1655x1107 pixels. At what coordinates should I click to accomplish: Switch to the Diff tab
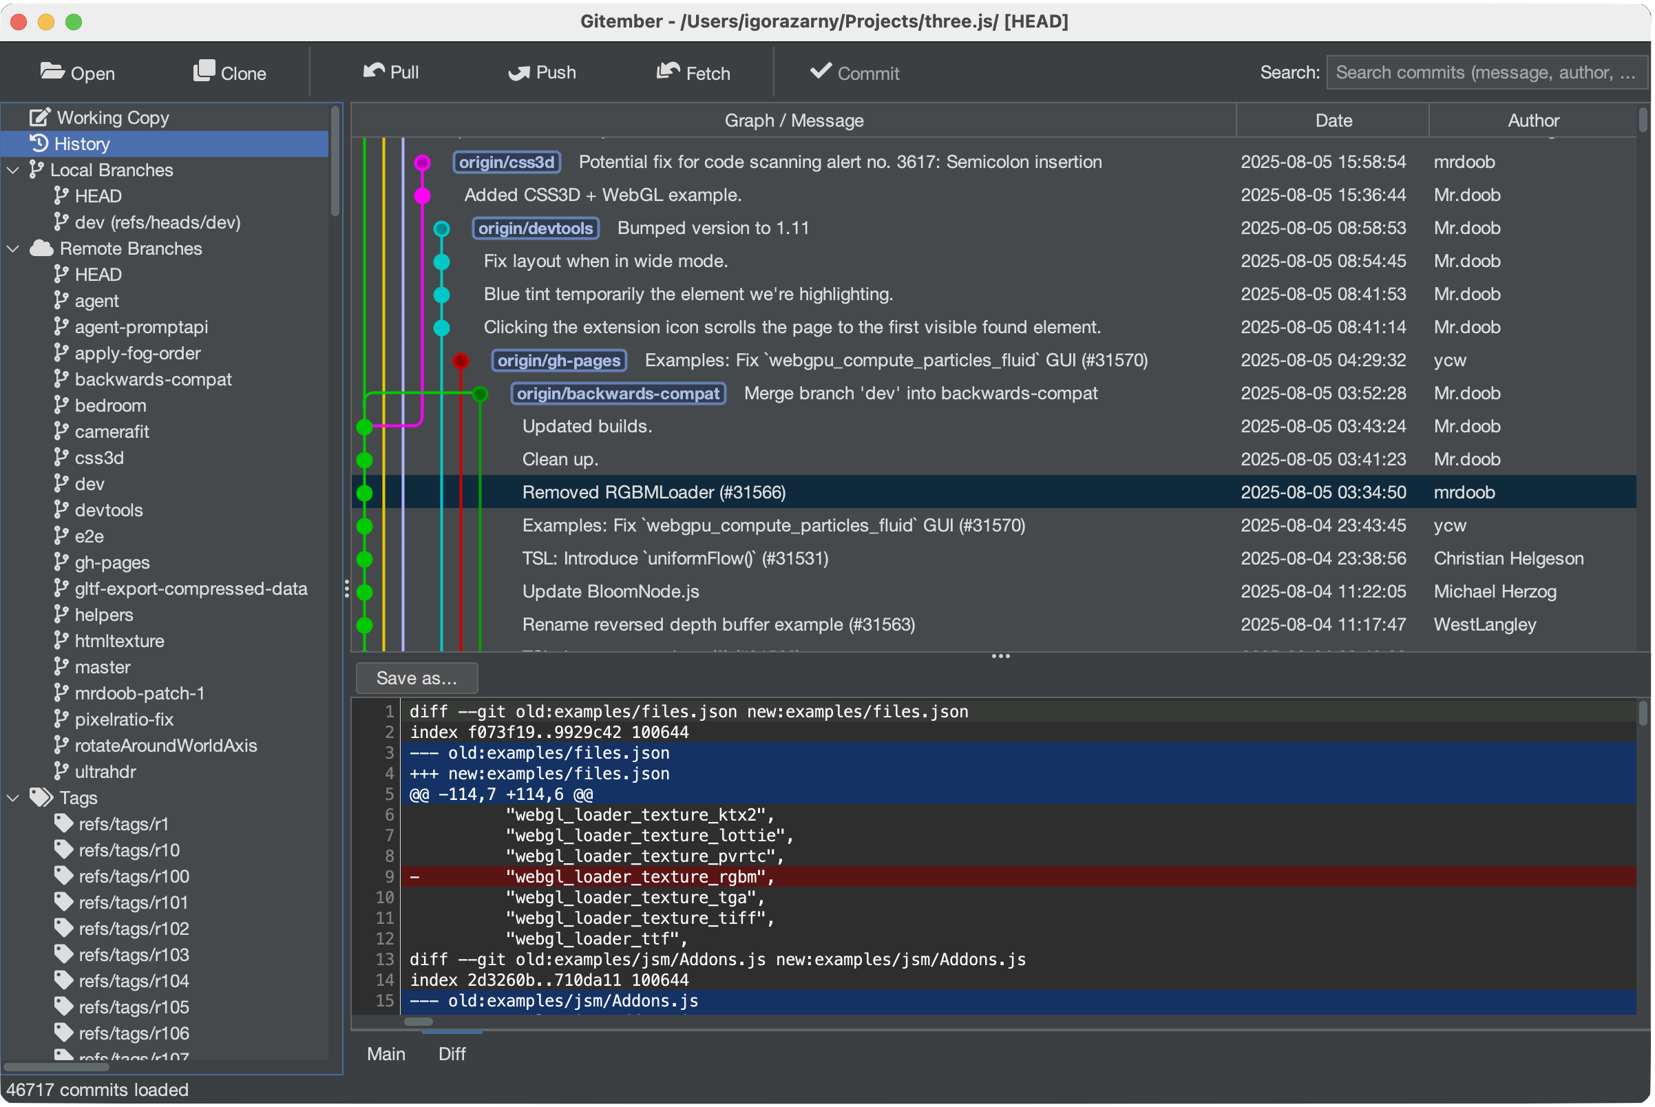451,1053
